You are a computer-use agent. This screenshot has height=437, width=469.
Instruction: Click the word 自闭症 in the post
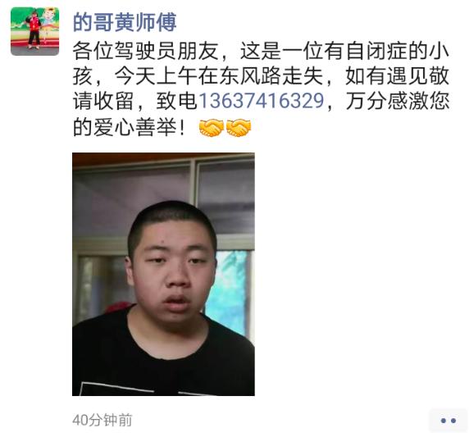[377, 50]
